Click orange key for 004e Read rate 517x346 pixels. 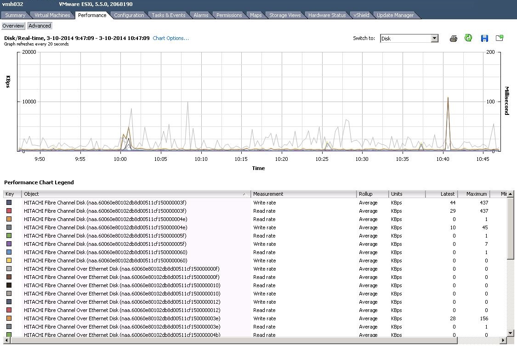click(x=9, y=219)
